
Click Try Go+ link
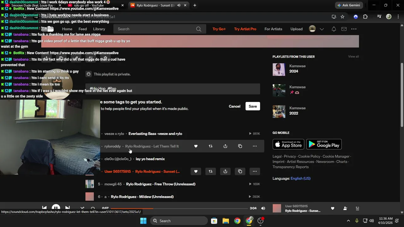219,29
